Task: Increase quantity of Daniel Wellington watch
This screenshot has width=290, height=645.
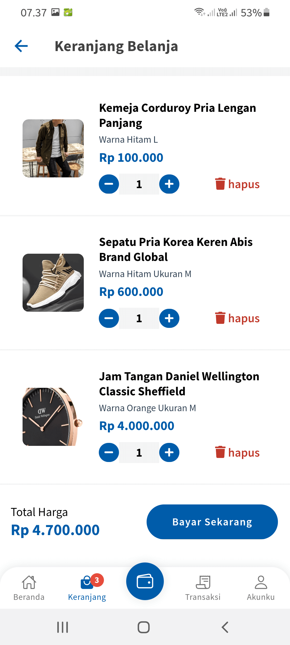Action: pos(169,453)
